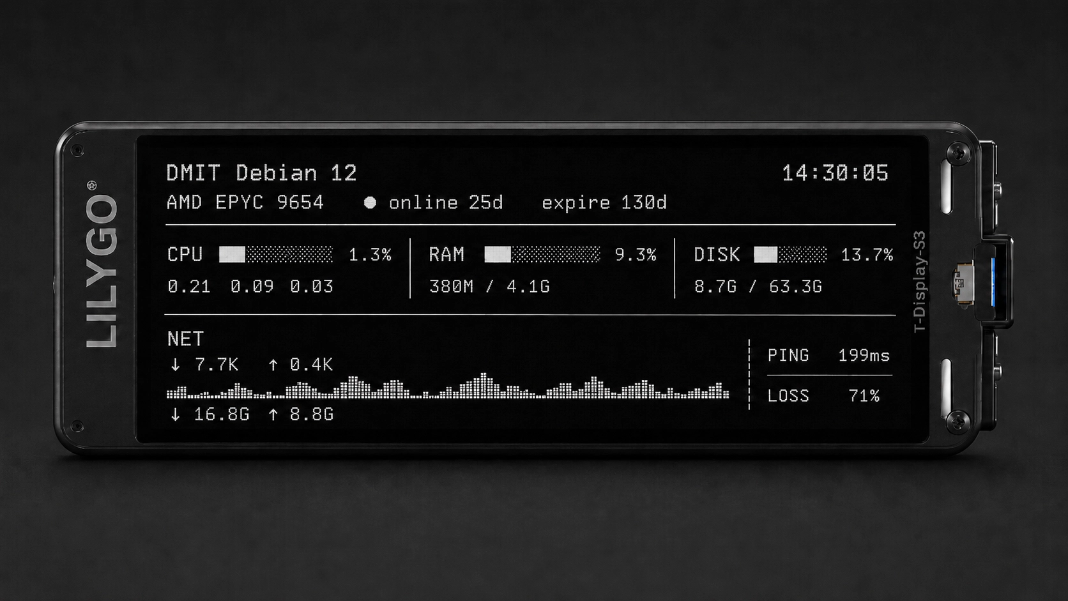Select the load average value "0.21"
This screenshot has width=1068, height=601.
(189, 287)
